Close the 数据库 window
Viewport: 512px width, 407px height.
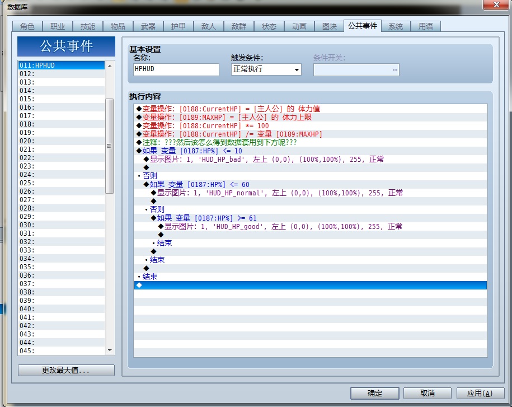(496, 4)
